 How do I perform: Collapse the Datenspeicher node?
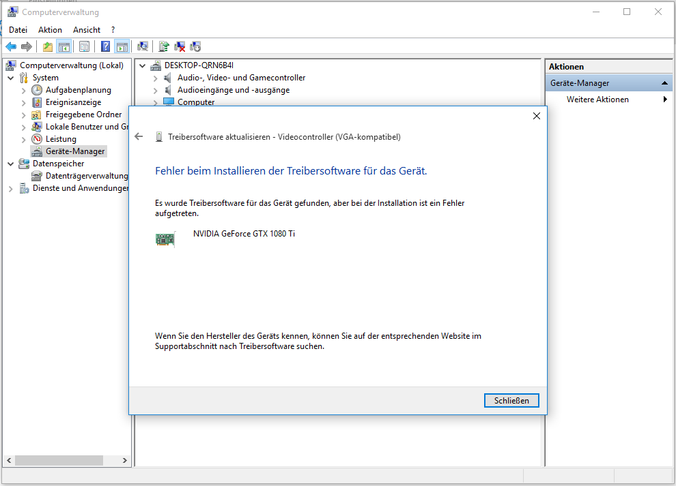pos(11,164)
